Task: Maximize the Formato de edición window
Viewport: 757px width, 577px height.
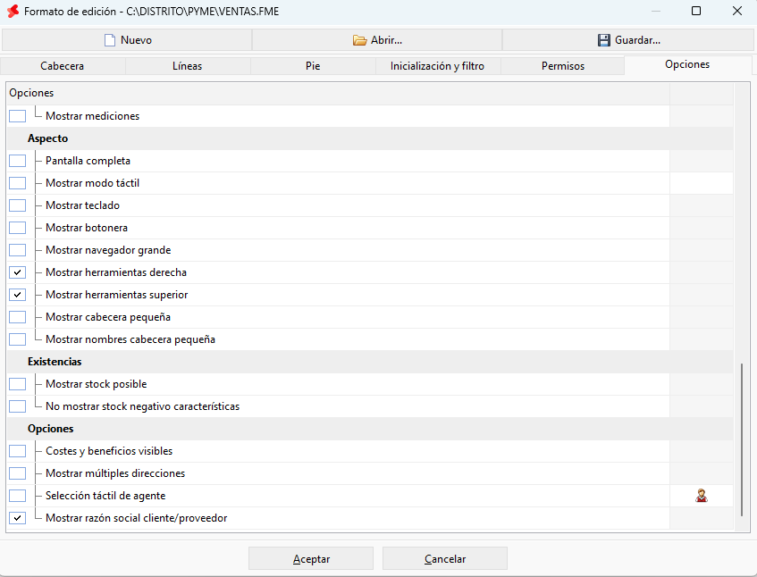Action: pos(696,11)
